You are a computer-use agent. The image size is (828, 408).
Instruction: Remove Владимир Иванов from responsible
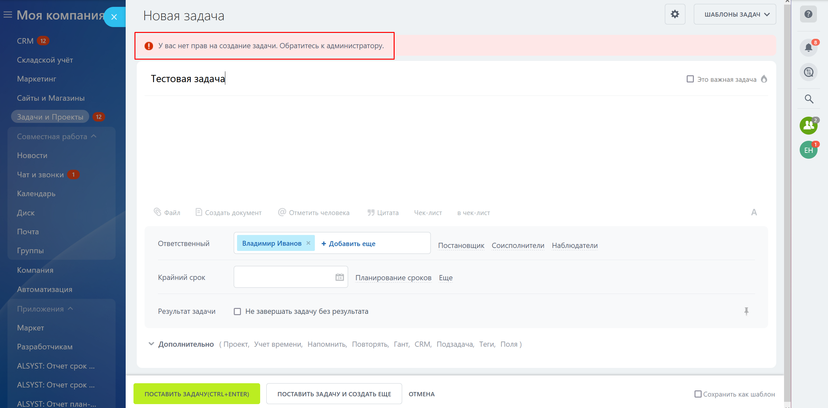[x=308, y=243]
